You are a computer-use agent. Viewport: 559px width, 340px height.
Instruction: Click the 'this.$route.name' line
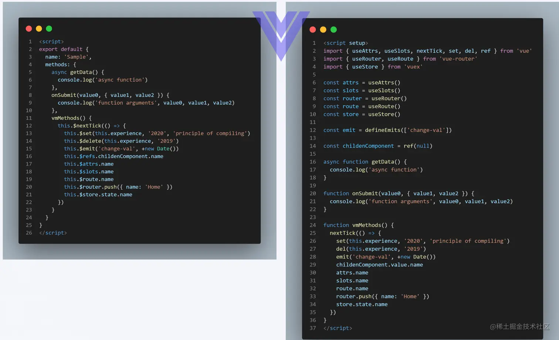tap(89, 179)
